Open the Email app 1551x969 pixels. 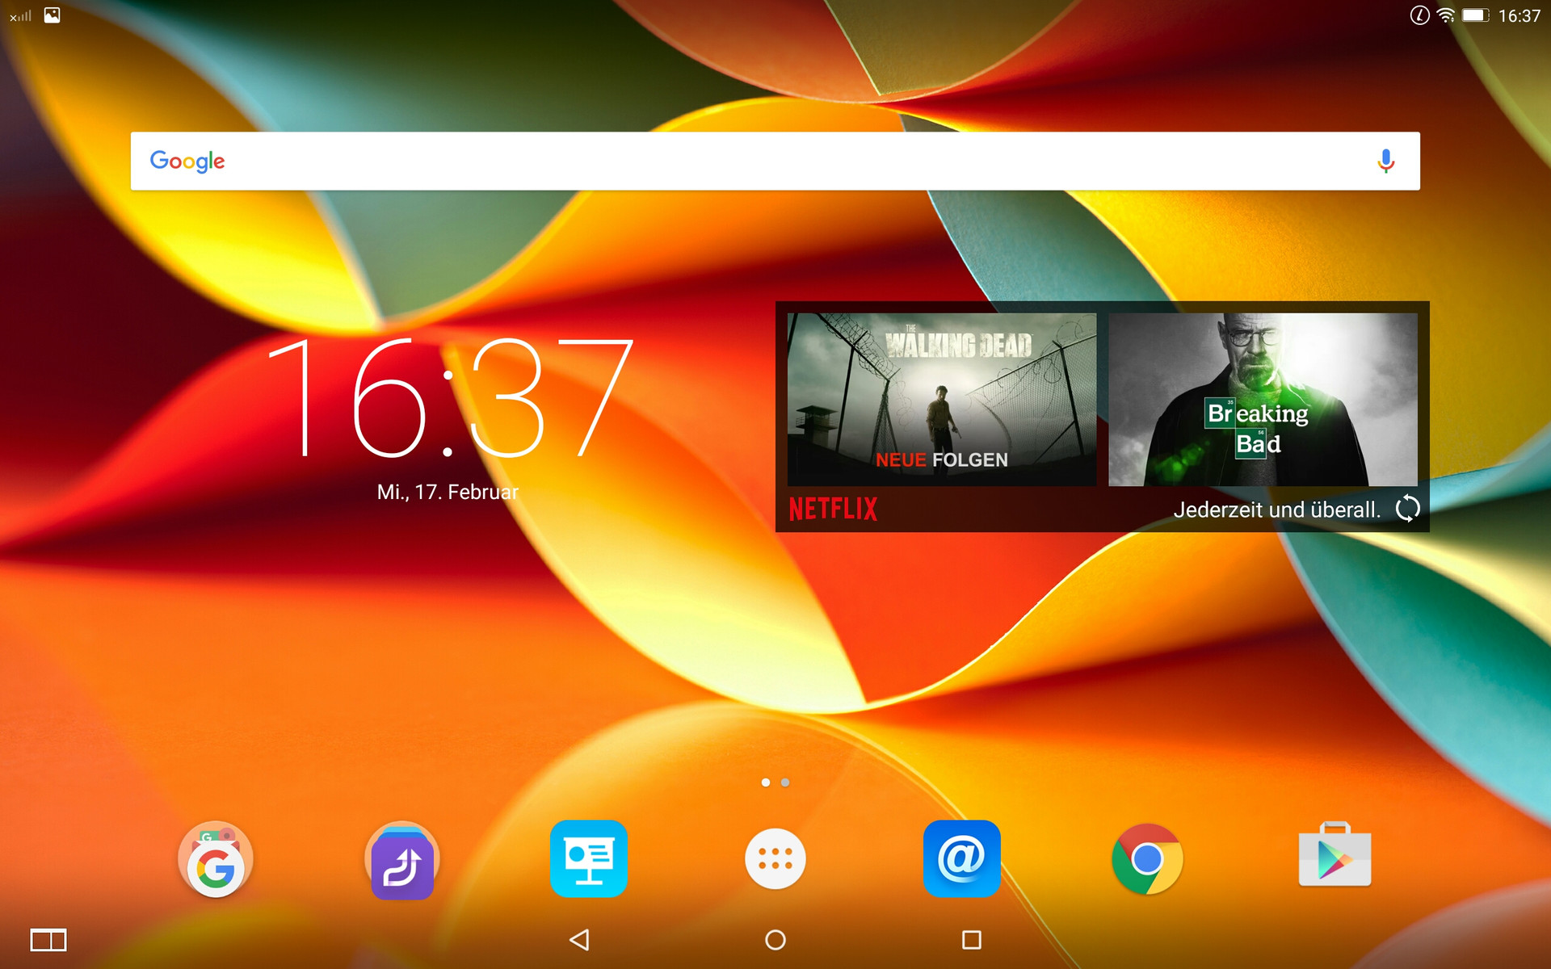click(x=961, y=859)
